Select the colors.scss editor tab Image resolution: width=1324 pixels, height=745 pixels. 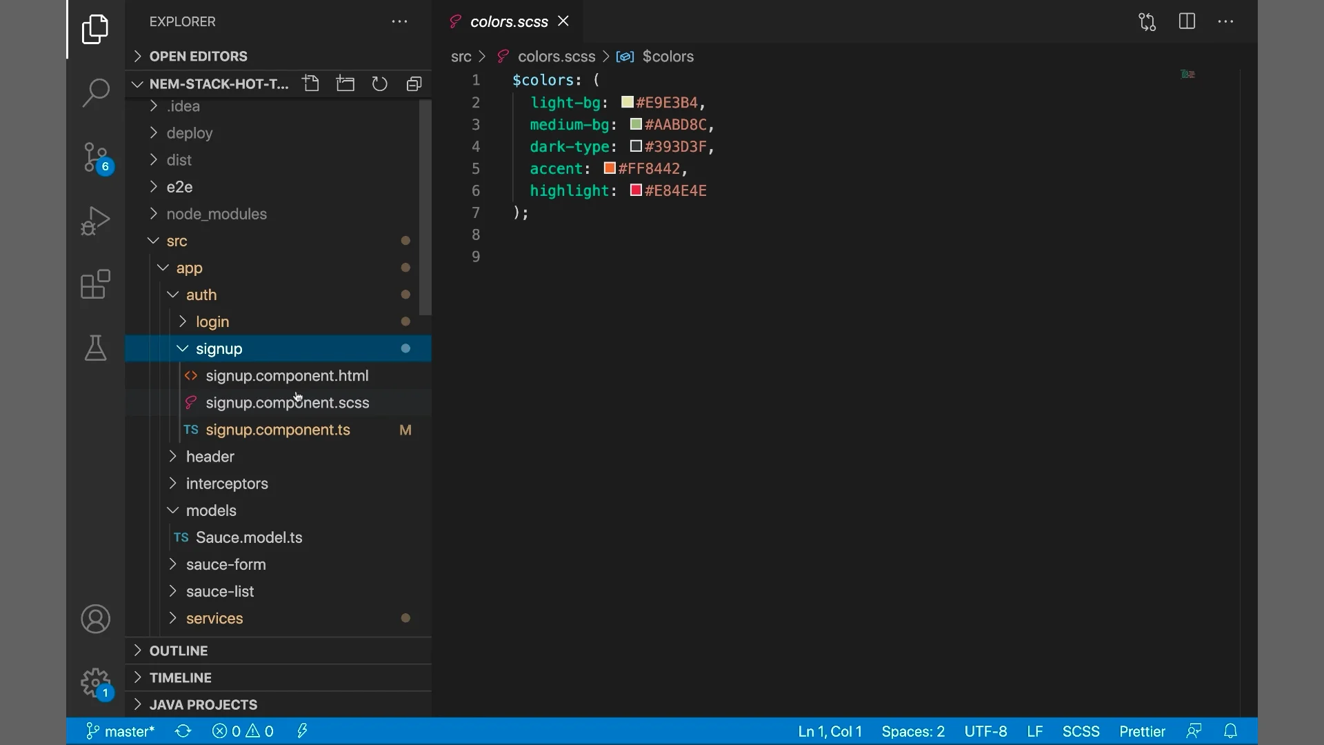tap(508, 21)
